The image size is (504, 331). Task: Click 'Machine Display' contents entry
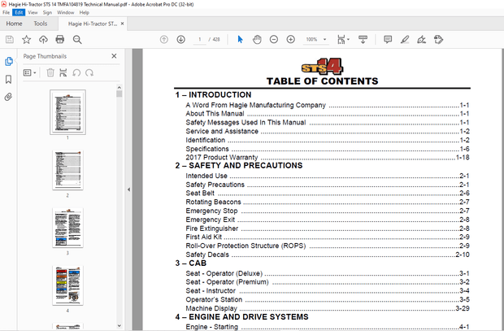tap(211, 308)
